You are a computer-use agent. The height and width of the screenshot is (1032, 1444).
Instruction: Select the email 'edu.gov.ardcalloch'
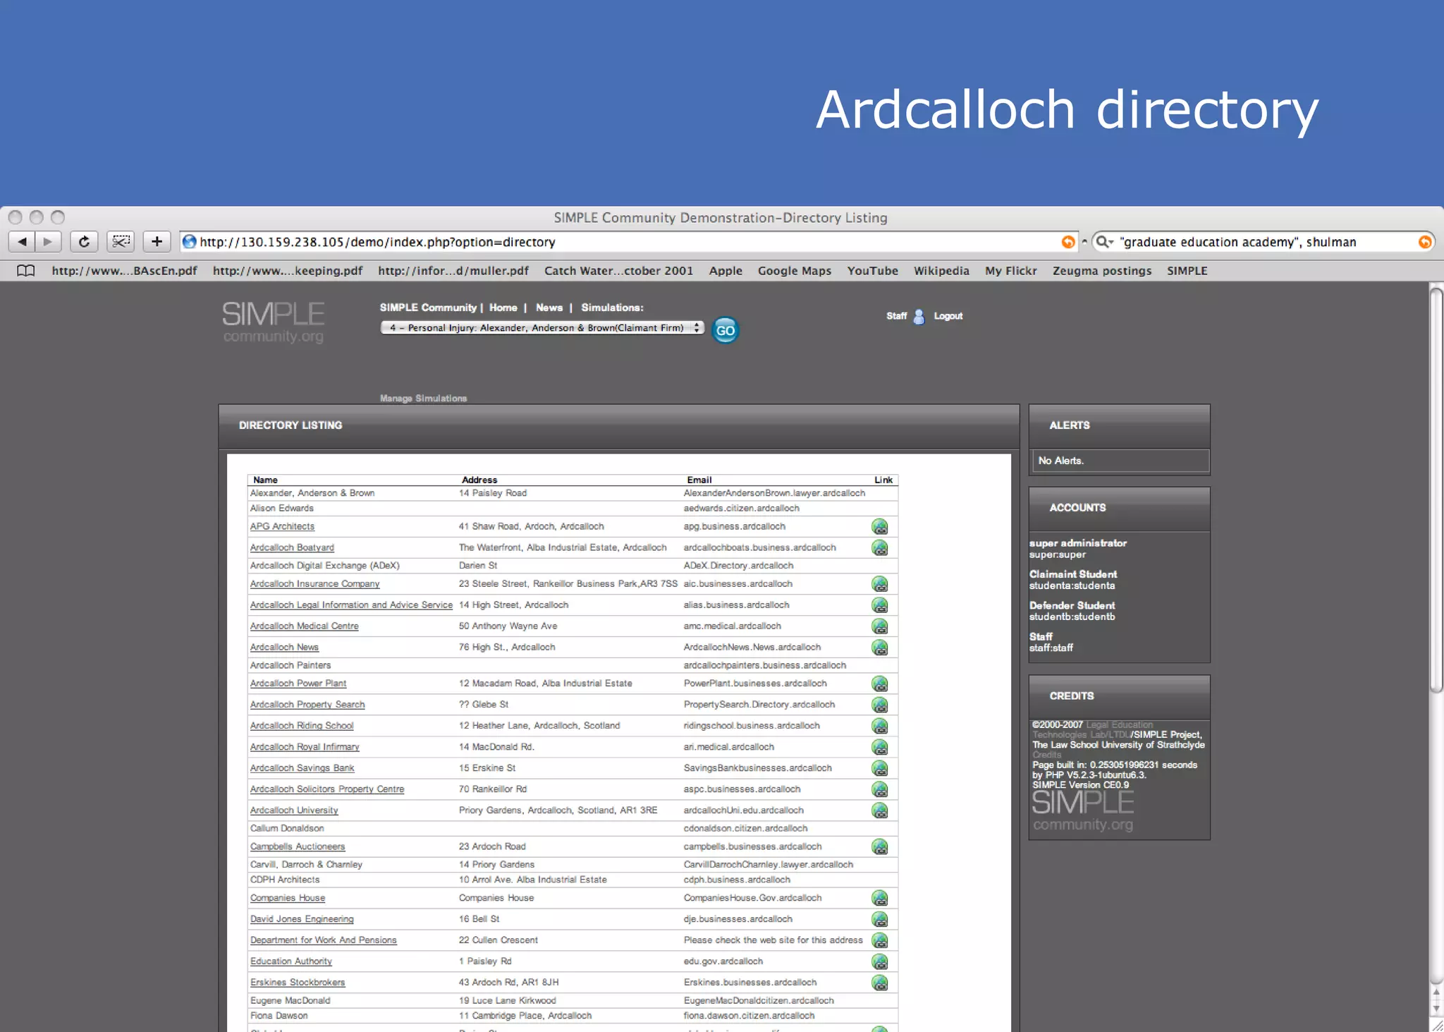[x=723, y=961]
